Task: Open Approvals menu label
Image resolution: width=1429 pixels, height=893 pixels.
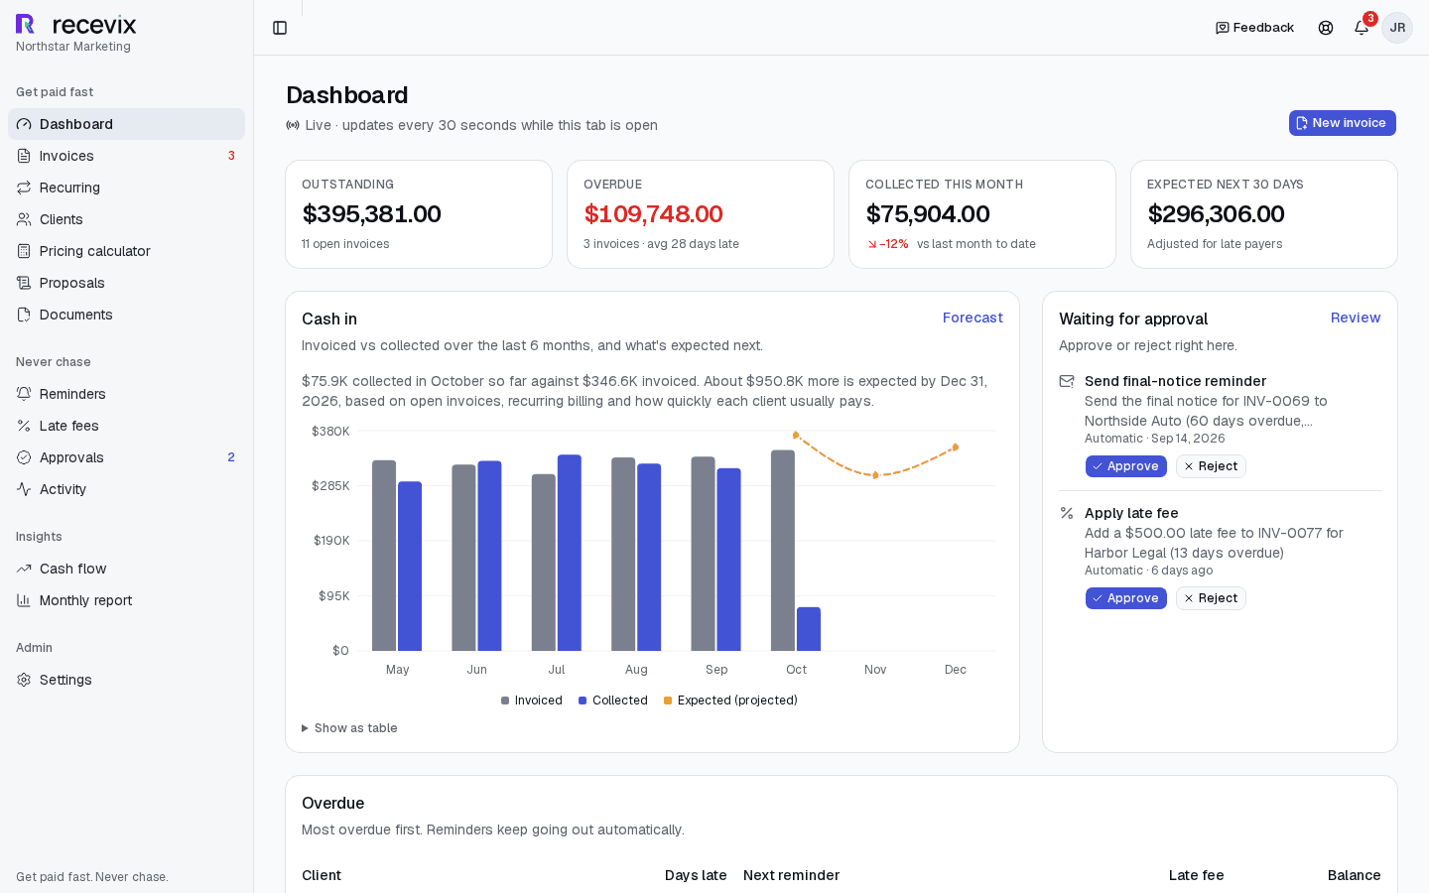Action: point(71,457)
